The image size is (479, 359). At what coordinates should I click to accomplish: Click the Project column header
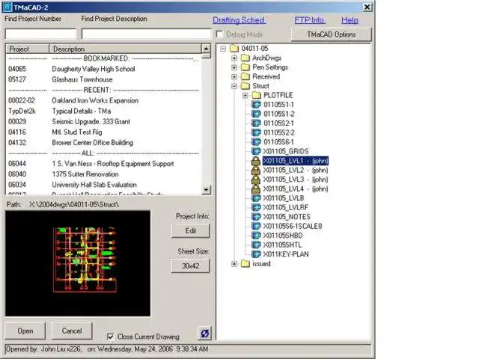(x=27, y=49)
